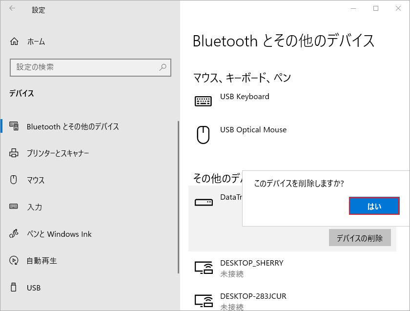Click the ホーム house icon
Image resolution: width=410 pixels, height=311 pixels.
[x=14, y=41]
